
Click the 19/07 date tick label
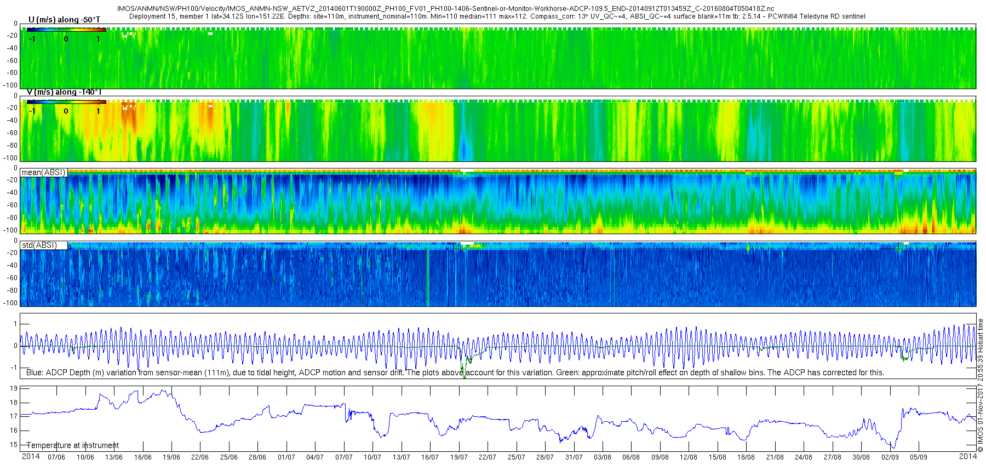(x=459, y=457)
